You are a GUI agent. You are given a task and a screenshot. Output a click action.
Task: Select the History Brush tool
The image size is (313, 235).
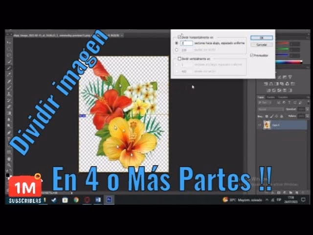pyautogui.click(x=9, y=100)
